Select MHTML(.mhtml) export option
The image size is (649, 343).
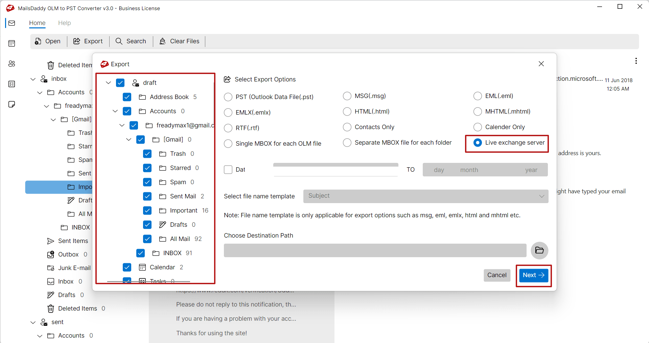click(478, 112)
